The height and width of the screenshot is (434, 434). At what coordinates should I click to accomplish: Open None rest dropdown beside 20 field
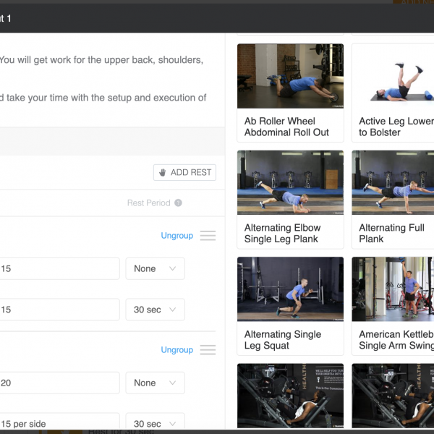pyautogui.click(x=156, y=383)
